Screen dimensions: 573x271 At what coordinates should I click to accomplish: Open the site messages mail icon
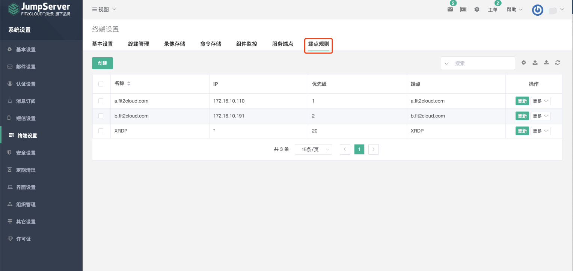(450, 9)
